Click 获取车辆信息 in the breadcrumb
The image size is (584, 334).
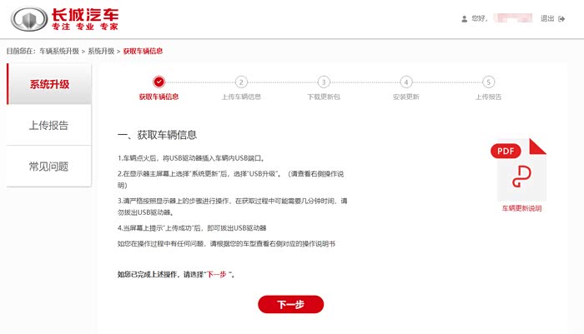coord(143,51)
